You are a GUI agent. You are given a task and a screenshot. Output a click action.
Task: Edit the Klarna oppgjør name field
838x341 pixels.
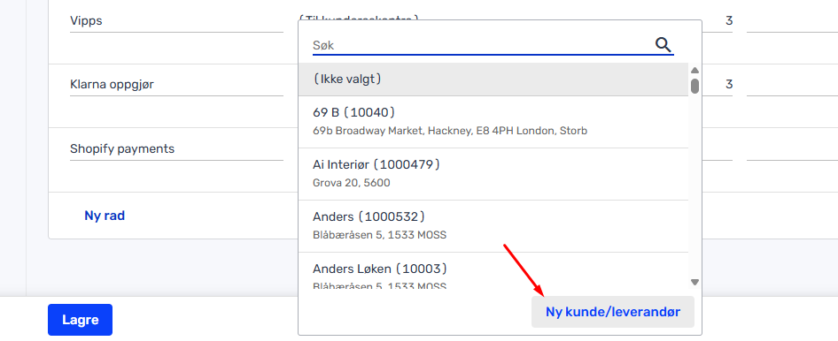176,84
